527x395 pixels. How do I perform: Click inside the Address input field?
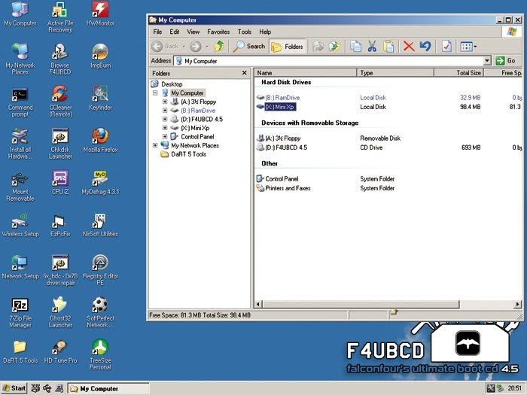[329, 61]
